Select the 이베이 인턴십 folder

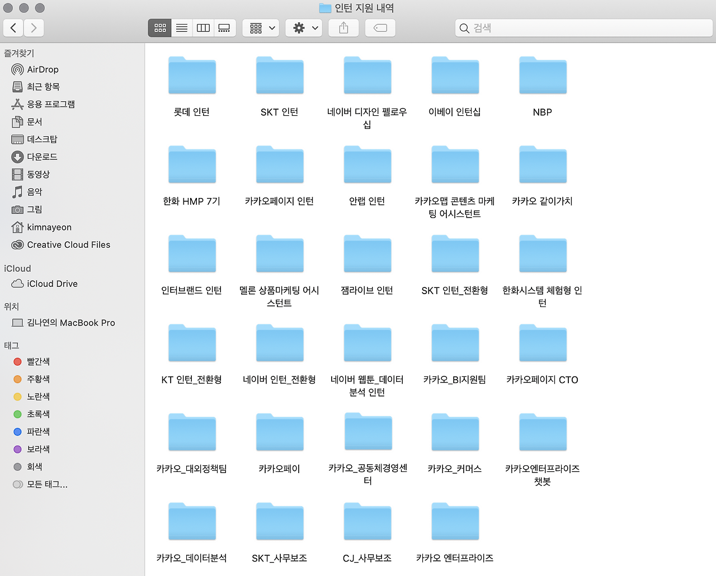click(x=455, y=87)
